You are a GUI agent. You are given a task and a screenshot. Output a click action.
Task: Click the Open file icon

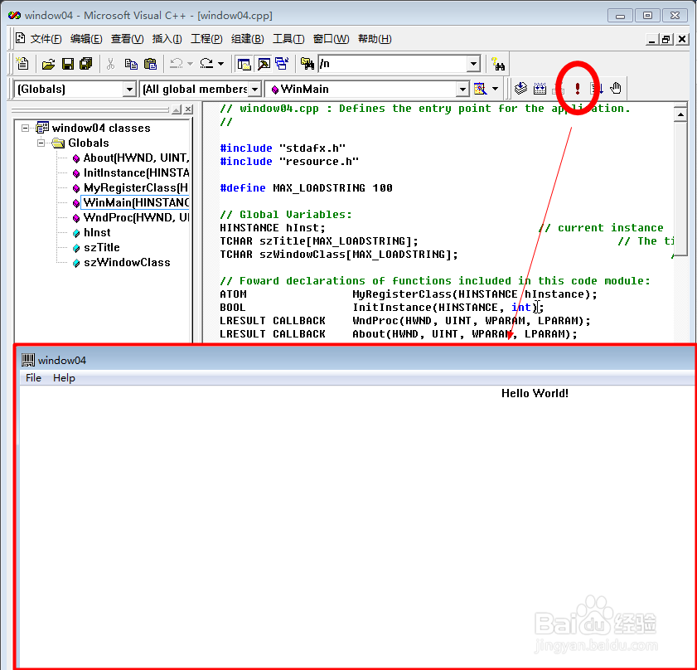point(48,63)
